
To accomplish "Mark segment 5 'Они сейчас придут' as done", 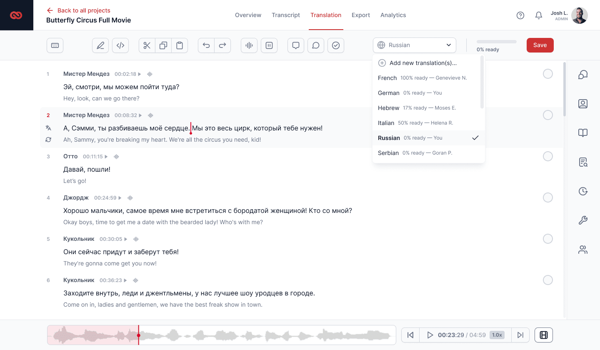I will [x=548, y=239].
